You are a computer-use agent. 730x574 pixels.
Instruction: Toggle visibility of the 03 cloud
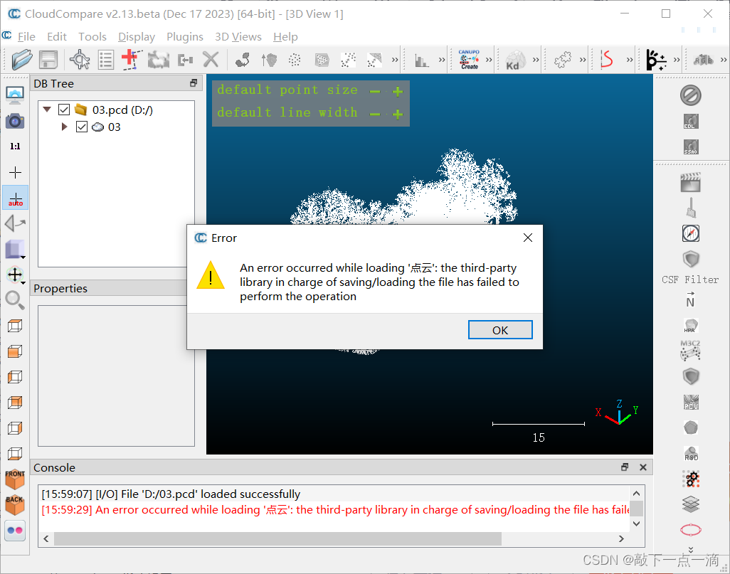point(82,127)
